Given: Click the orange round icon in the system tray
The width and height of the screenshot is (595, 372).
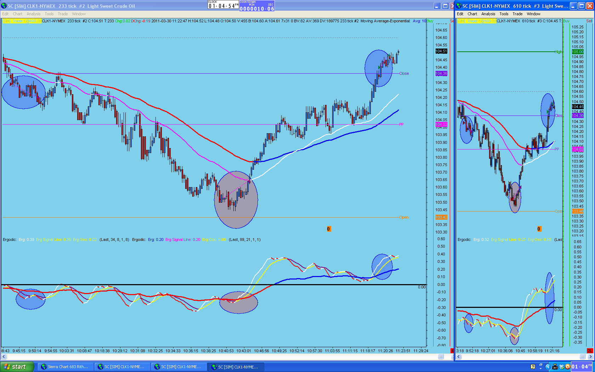Looking at the screenshot, I should tap(568, 367).
